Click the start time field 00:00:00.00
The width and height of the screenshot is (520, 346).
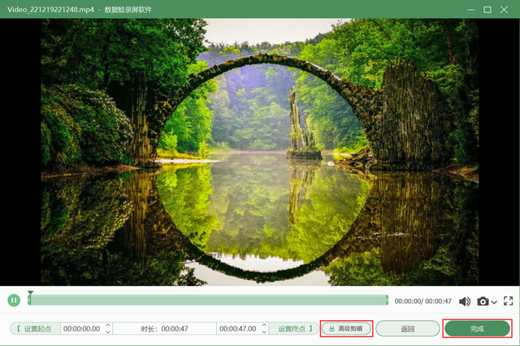coord(82,328)
